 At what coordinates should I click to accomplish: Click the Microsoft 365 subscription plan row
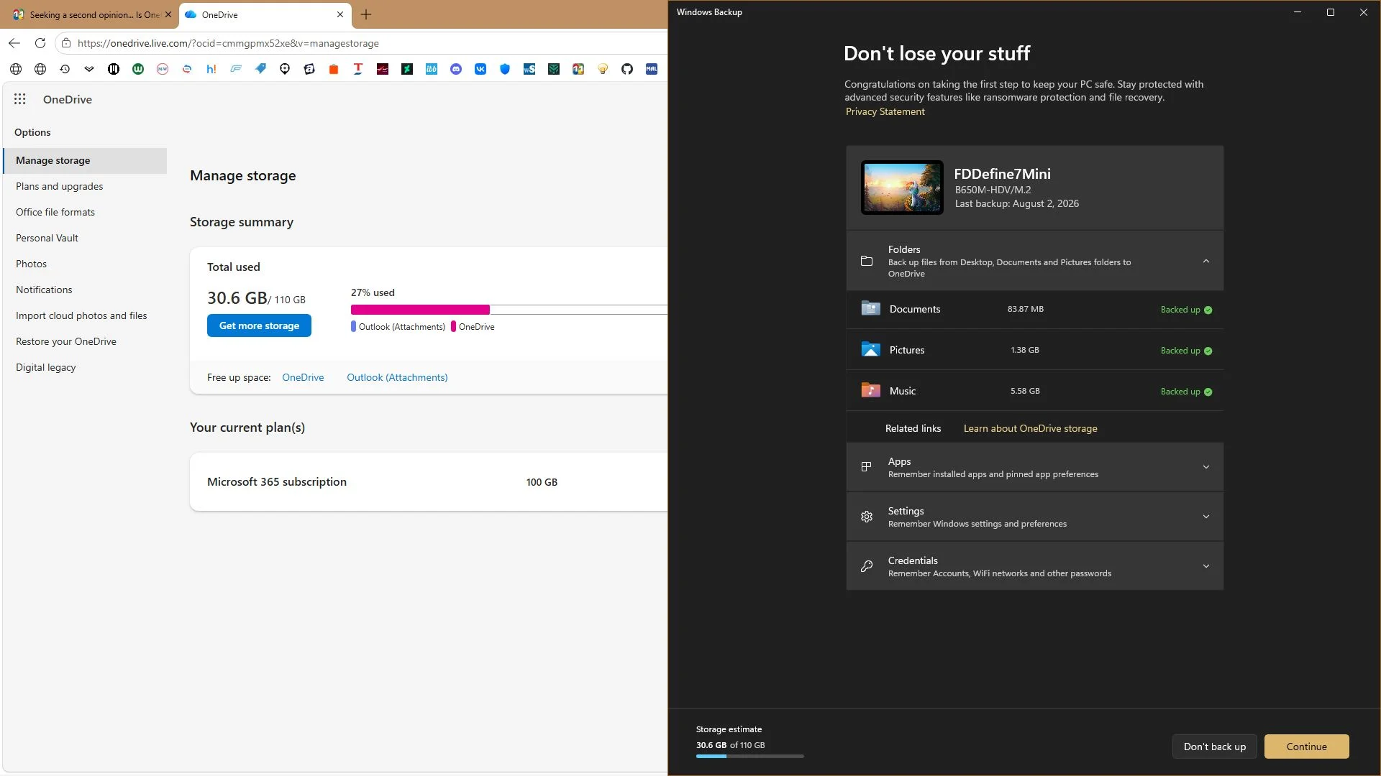pos(429,482)
